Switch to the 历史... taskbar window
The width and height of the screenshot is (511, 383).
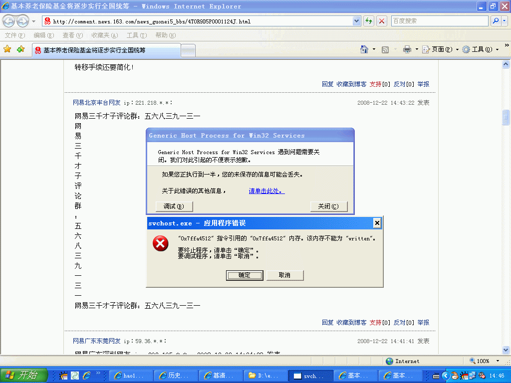pos(176,376)
